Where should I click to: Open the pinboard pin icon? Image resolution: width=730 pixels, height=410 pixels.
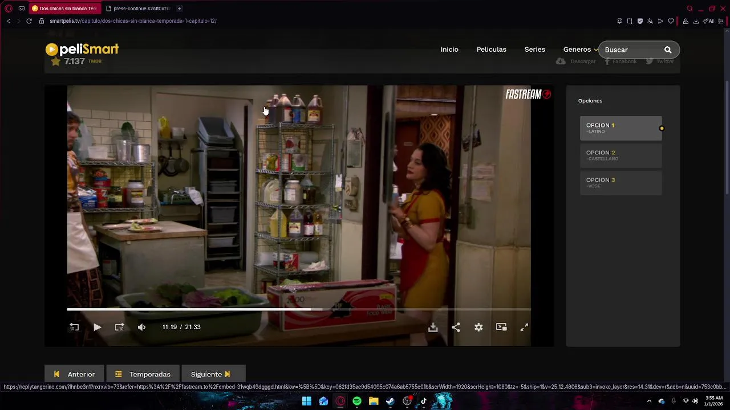(619, 21)
